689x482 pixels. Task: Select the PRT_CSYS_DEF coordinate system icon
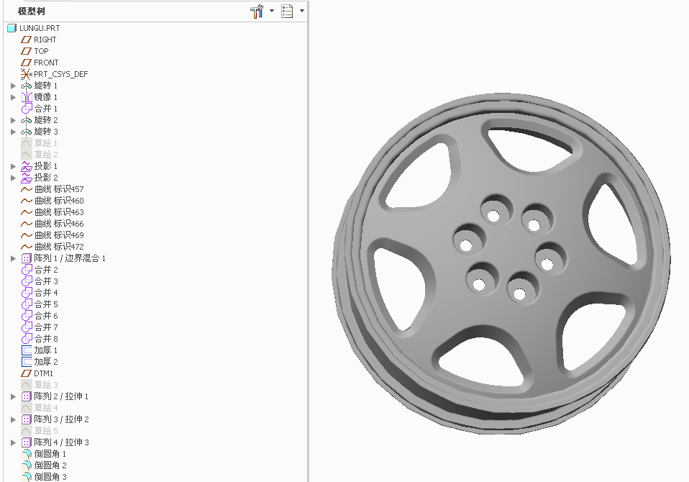(x=27, y=74)
